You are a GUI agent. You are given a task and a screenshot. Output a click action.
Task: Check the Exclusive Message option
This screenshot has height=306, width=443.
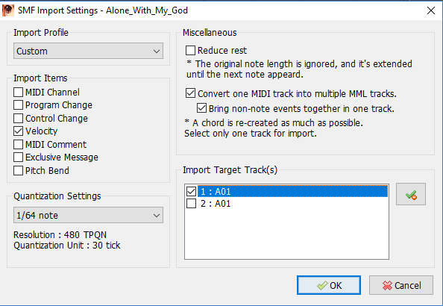click(x=19, y=157)
